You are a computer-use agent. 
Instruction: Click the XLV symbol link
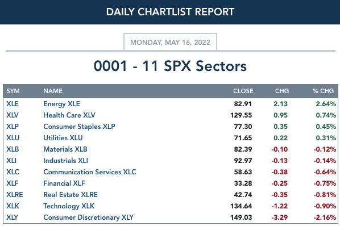click(13, 115)
